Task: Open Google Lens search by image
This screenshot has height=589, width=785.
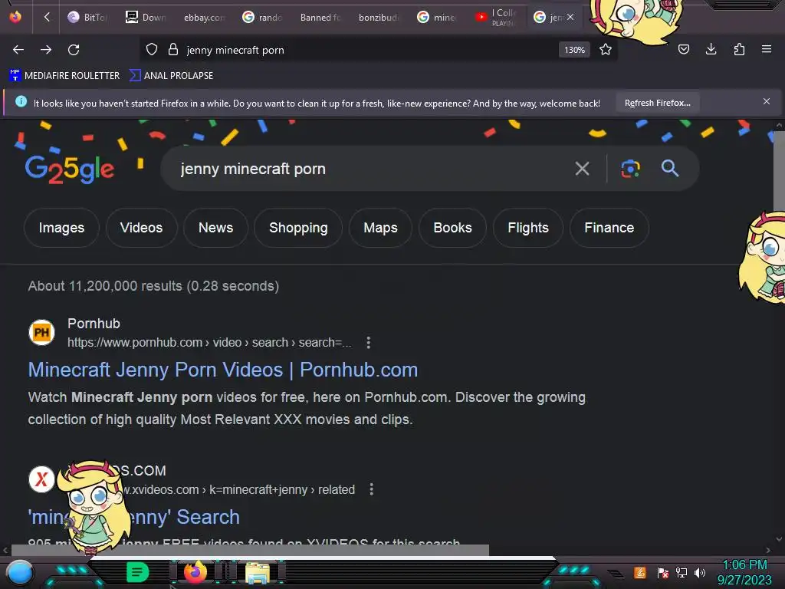Action: point(630,168)
